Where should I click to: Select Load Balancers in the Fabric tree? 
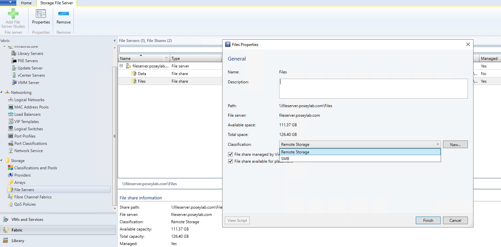coord(27,114)
